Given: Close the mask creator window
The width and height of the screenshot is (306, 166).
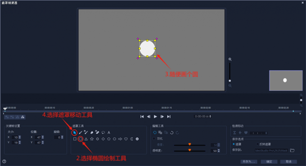Looking at the screenshot, I should point(302,3).
